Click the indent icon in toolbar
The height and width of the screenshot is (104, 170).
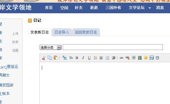114,58
